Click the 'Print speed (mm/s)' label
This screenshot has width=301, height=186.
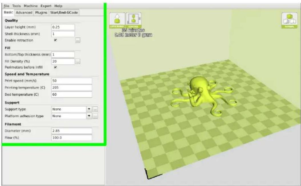(x=21, y=81)
